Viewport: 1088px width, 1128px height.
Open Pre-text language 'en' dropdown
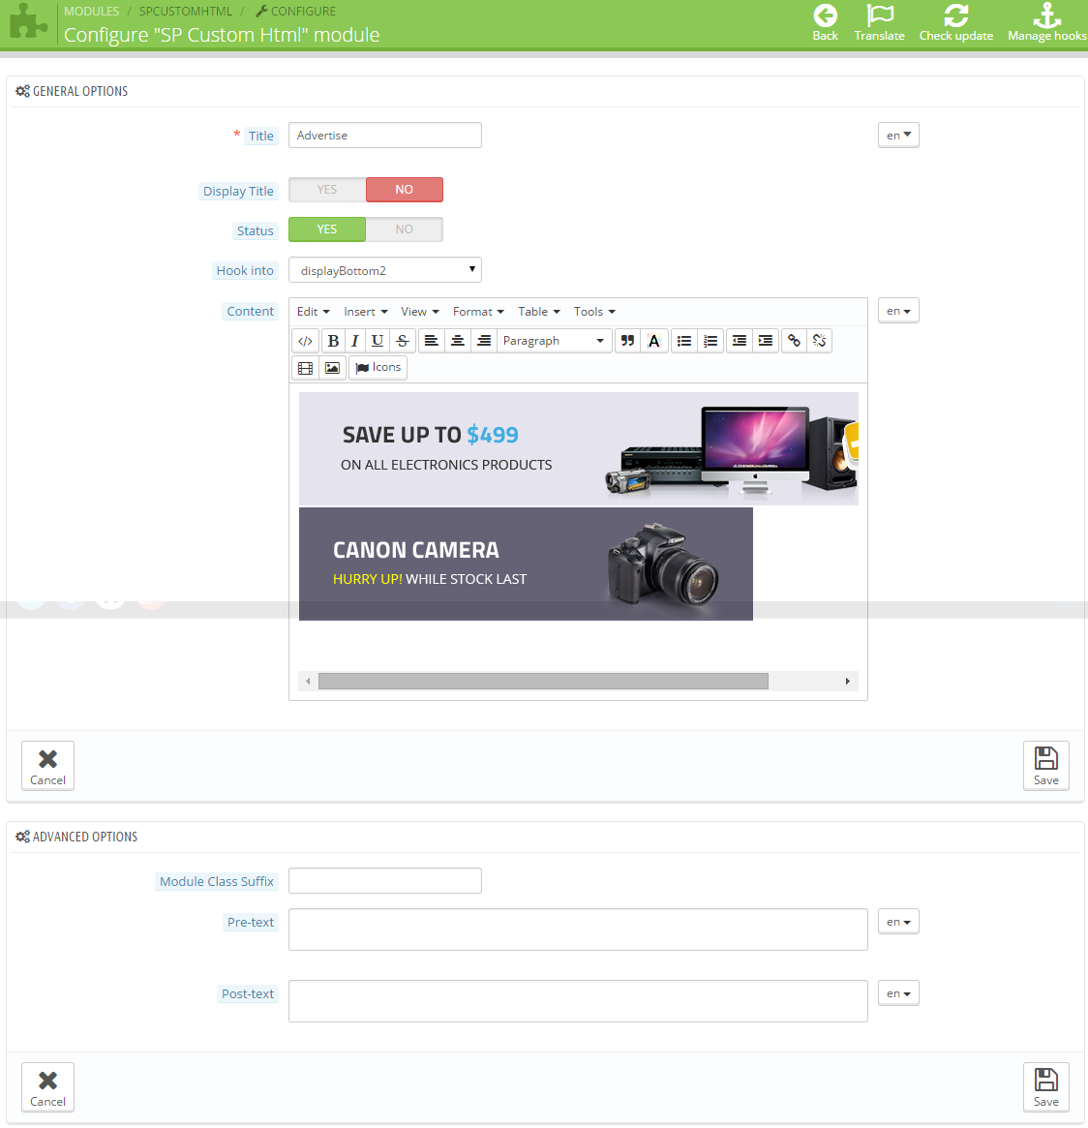pyautogui.click(x=898, y=922)
